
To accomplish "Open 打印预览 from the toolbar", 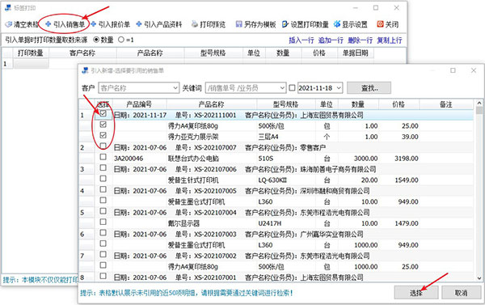I will pos(209,24).
